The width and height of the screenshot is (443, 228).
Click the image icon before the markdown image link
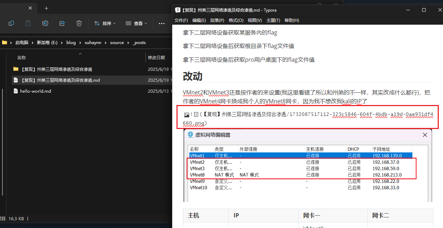pos(186,115)
